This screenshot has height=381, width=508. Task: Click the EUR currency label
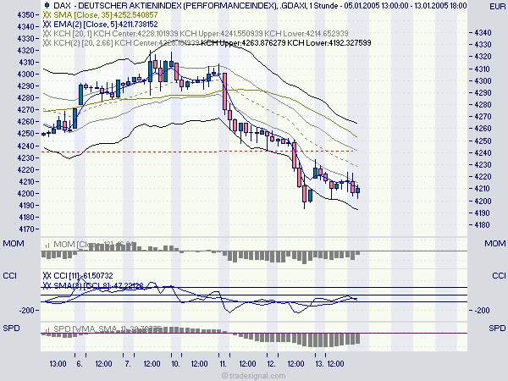click(497, 7)
